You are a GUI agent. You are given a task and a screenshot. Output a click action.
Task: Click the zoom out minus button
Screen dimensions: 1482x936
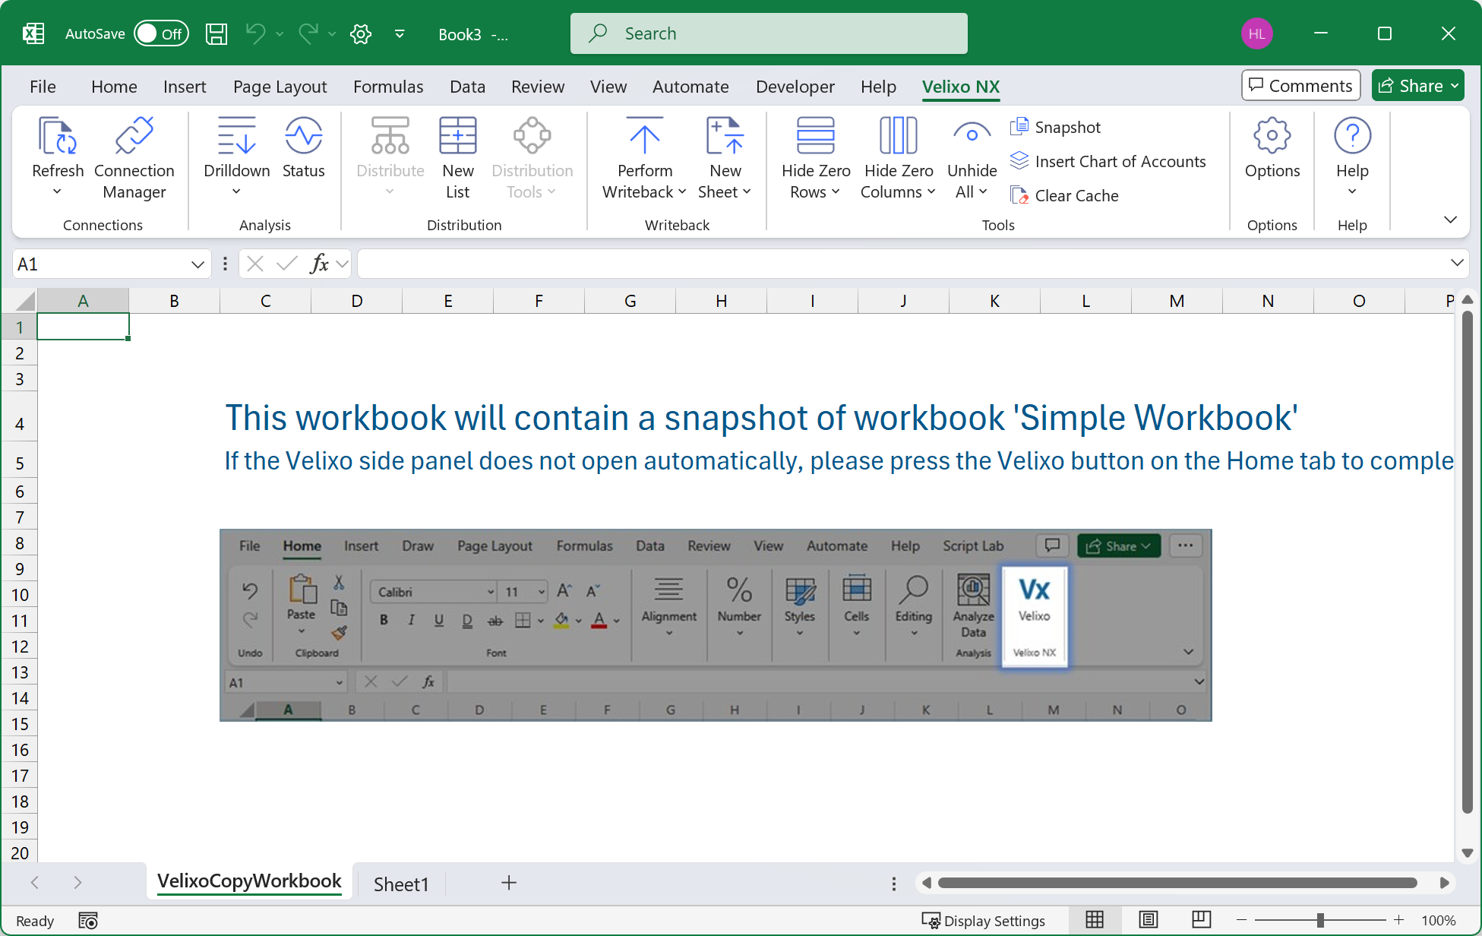(x=1241, y=921)
